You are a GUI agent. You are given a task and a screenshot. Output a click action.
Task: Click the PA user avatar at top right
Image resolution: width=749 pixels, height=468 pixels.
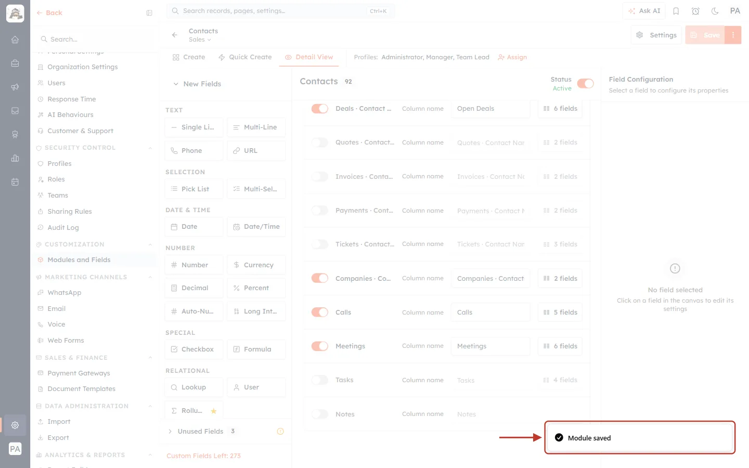click(735, 11)
